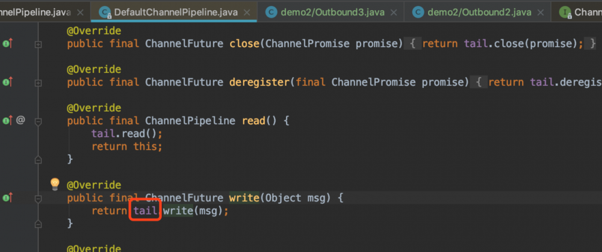Click the red-boxed 'tail' in write method
602x252 pixels.
pos(144,211)
